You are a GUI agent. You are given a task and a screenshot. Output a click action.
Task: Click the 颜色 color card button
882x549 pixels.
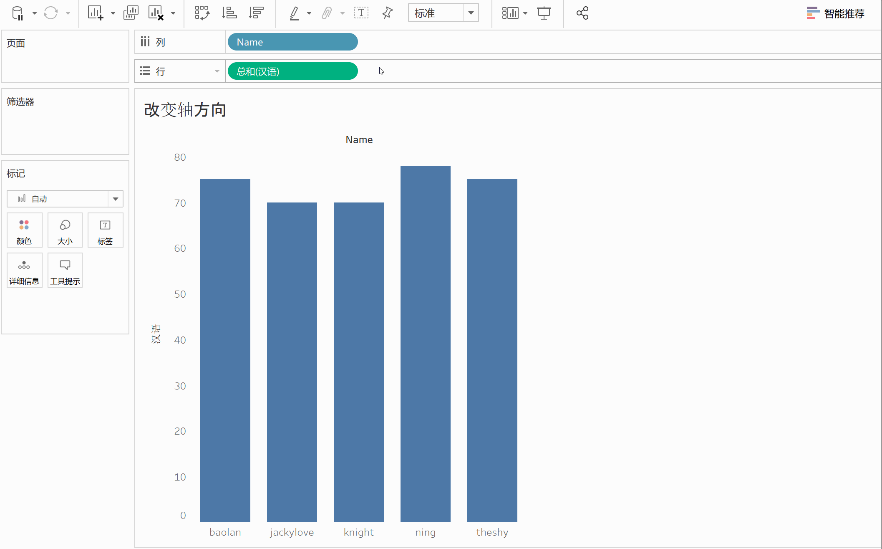[x=24, y=230]
